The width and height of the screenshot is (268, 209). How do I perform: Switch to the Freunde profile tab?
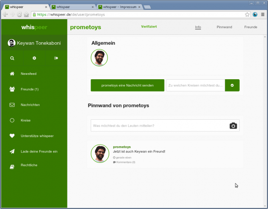tap(251, 27)
